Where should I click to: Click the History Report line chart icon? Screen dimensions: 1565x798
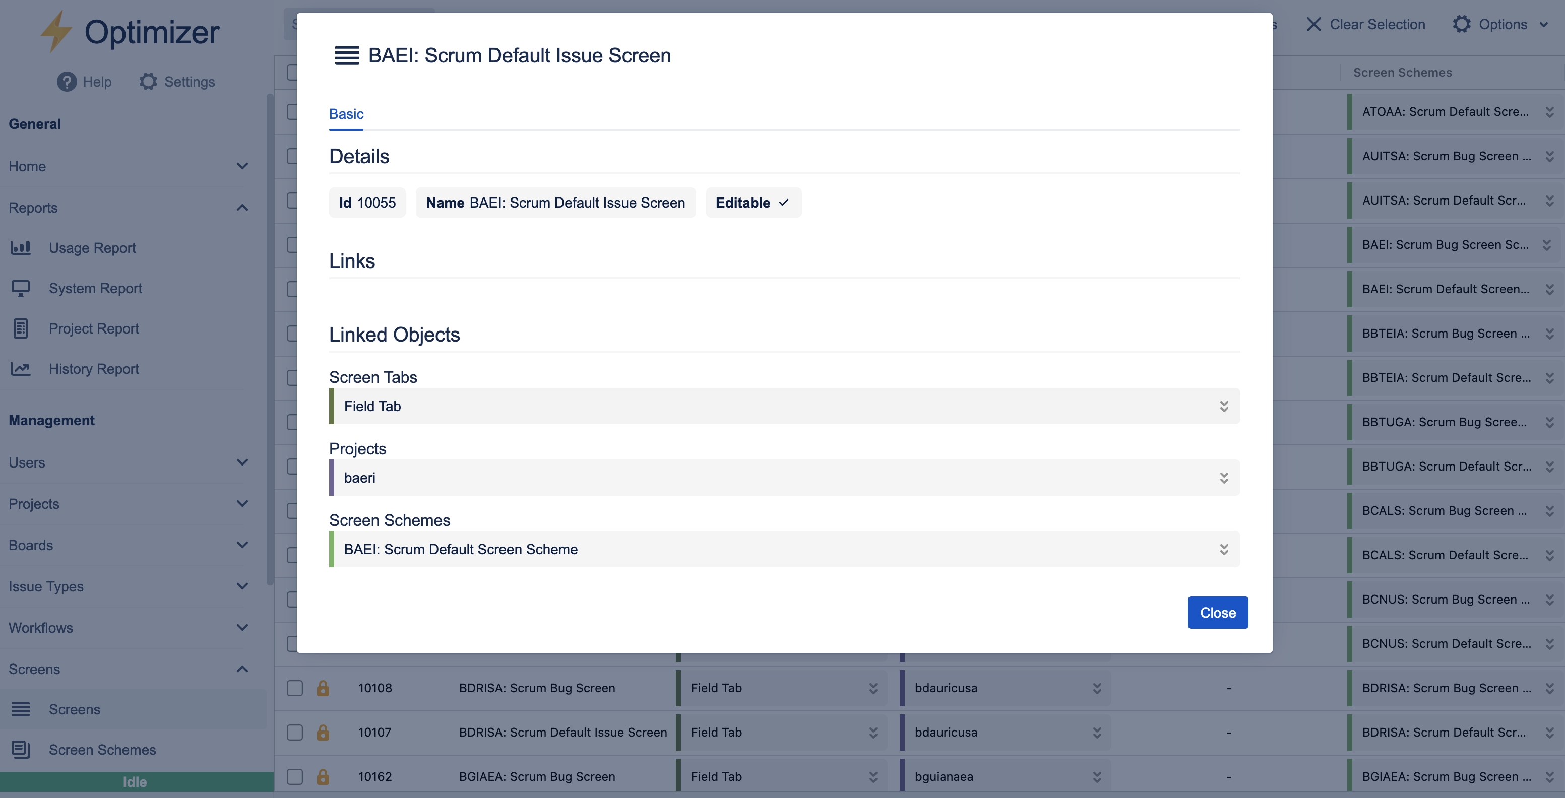point(21,369)
